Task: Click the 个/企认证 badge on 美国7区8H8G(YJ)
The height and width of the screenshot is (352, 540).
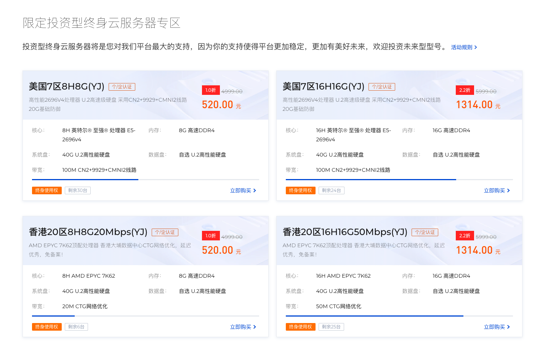Action: (122, 87)
